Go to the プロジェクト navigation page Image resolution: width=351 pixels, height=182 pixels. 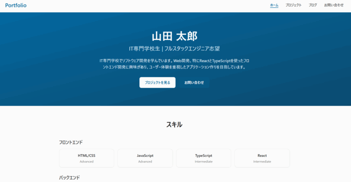tap(293, 5)
